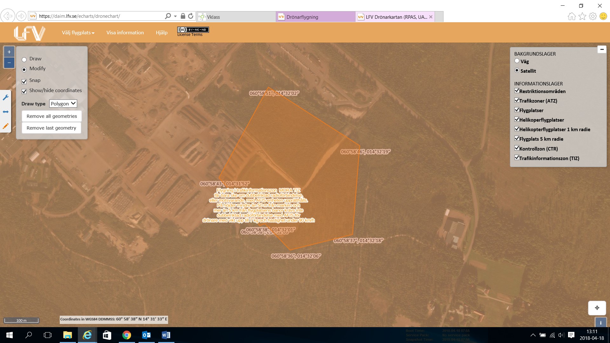The width and height of the screenshot is (610, 343).
Task: Click the volume speaker tray icon
Action: pyautogui.click(x=561, y=335)
